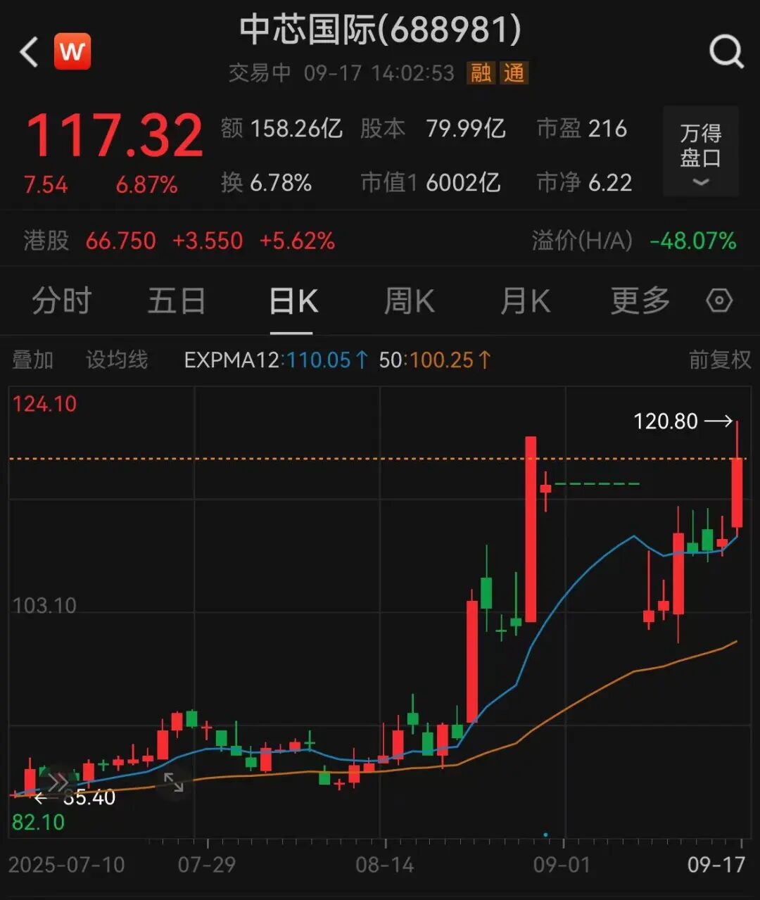Screen dimensions: 760x900
Task: Select the 日K tab
Action: point(293,301)
